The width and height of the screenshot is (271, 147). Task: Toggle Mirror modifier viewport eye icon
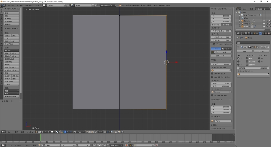pyautogui.click(x=252, y=47)
